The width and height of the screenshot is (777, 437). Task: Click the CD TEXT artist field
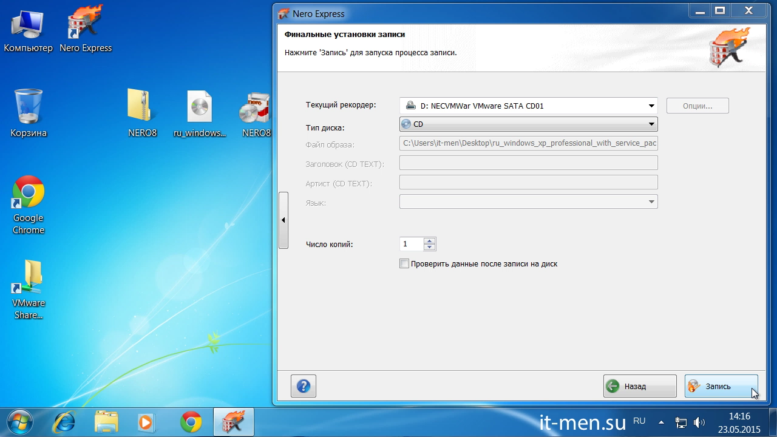coord(529,182)
